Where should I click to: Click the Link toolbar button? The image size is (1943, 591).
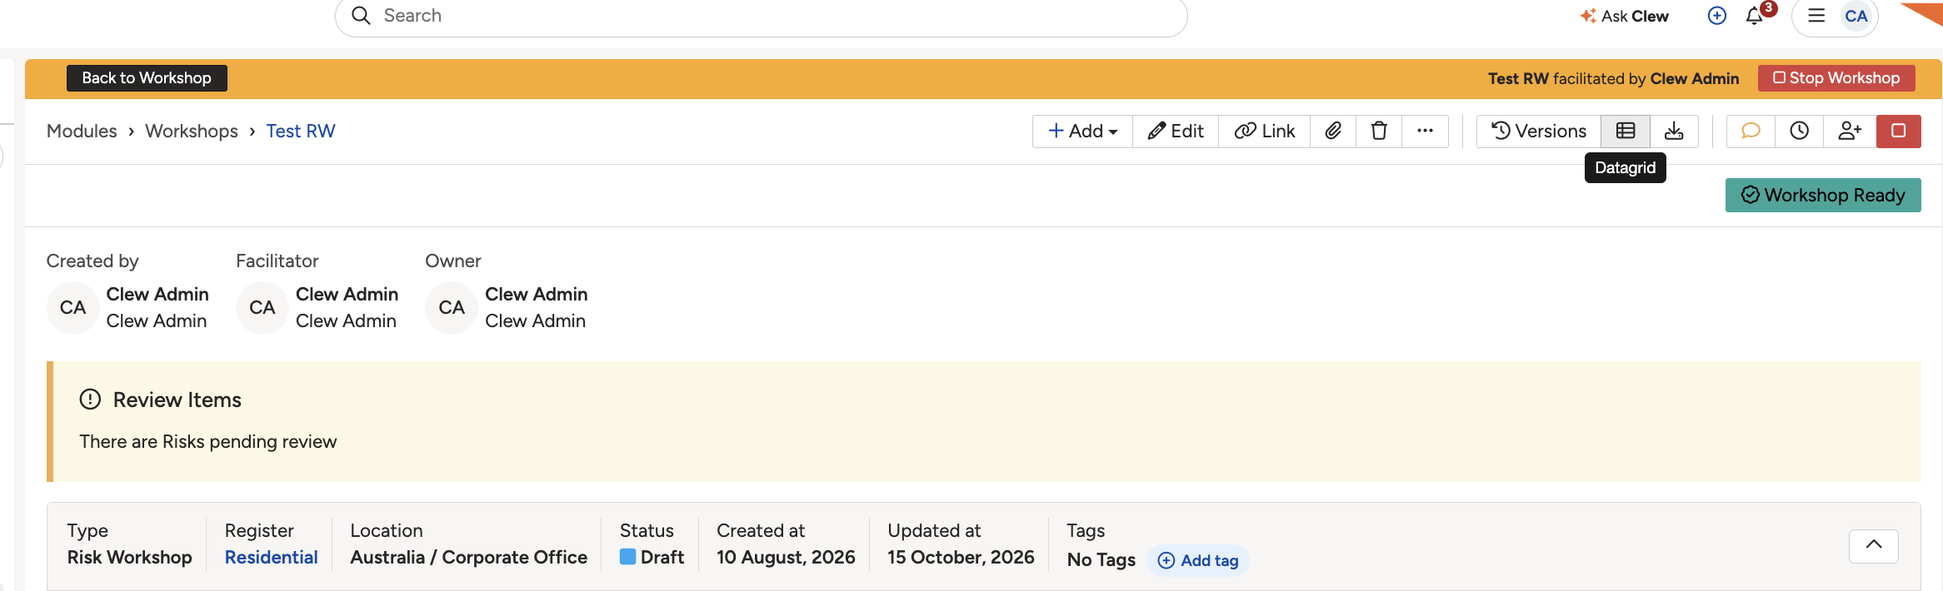pyautogui.click(x=1264, y=132)
